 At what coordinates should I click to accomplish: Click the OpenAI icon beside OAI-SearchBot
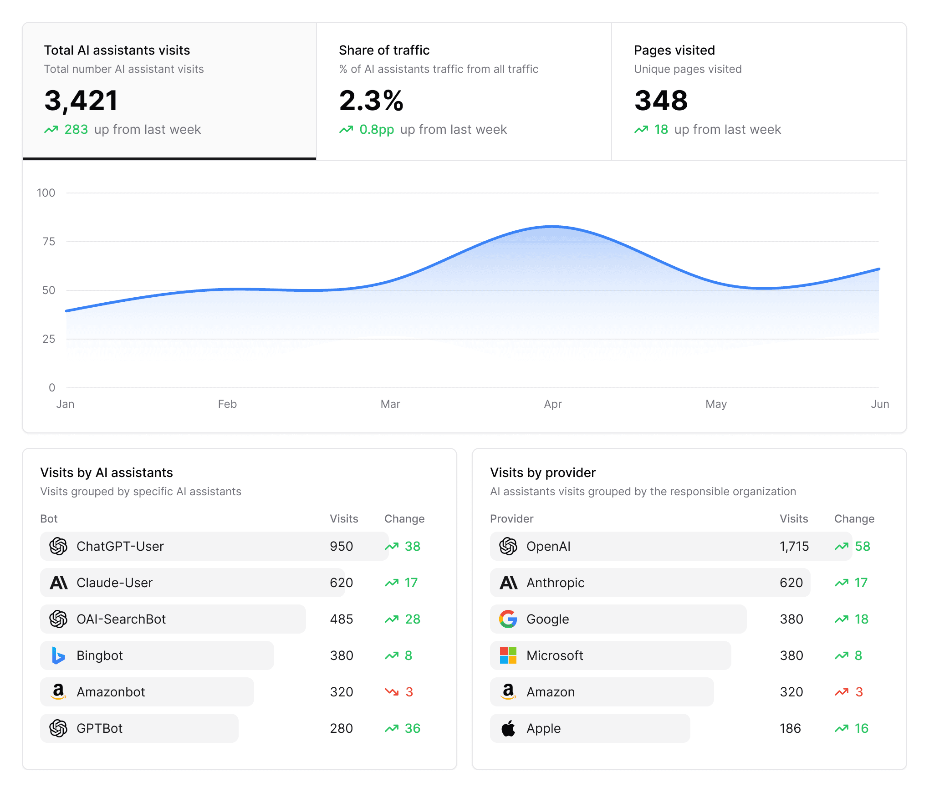[x=57, y=619]
